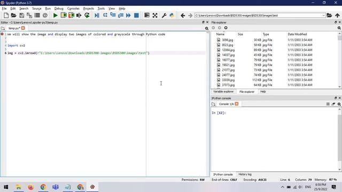
Task: Close Console 1/A tab
Action: tap(237, 104)
